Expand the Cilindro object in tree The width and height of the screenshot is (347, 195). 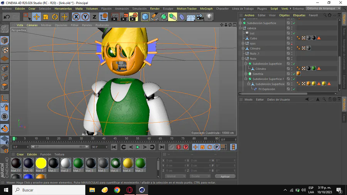243,49
